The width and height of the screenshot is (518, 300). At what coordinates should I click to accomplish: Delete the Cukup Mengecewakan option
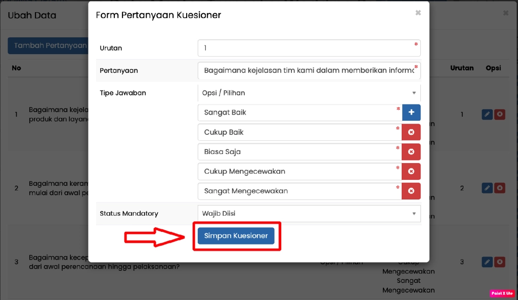[x=411, y=171]
